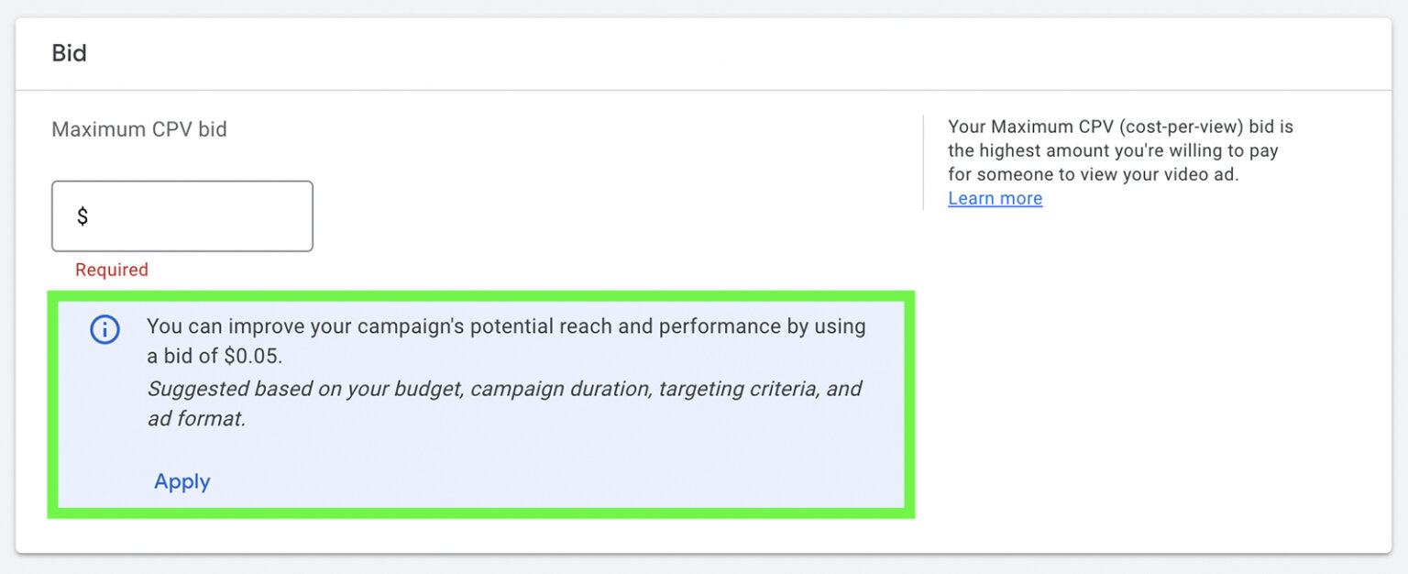Click the Learn more hyperlink under CPV description
Viewport: 1408px width, 574px height.
click(x=995, y=198)
